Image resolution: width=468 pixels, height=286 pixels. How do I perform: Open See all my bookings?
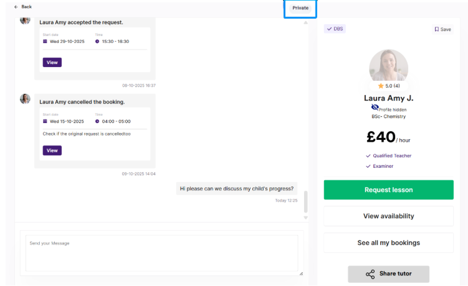[388, 243]
